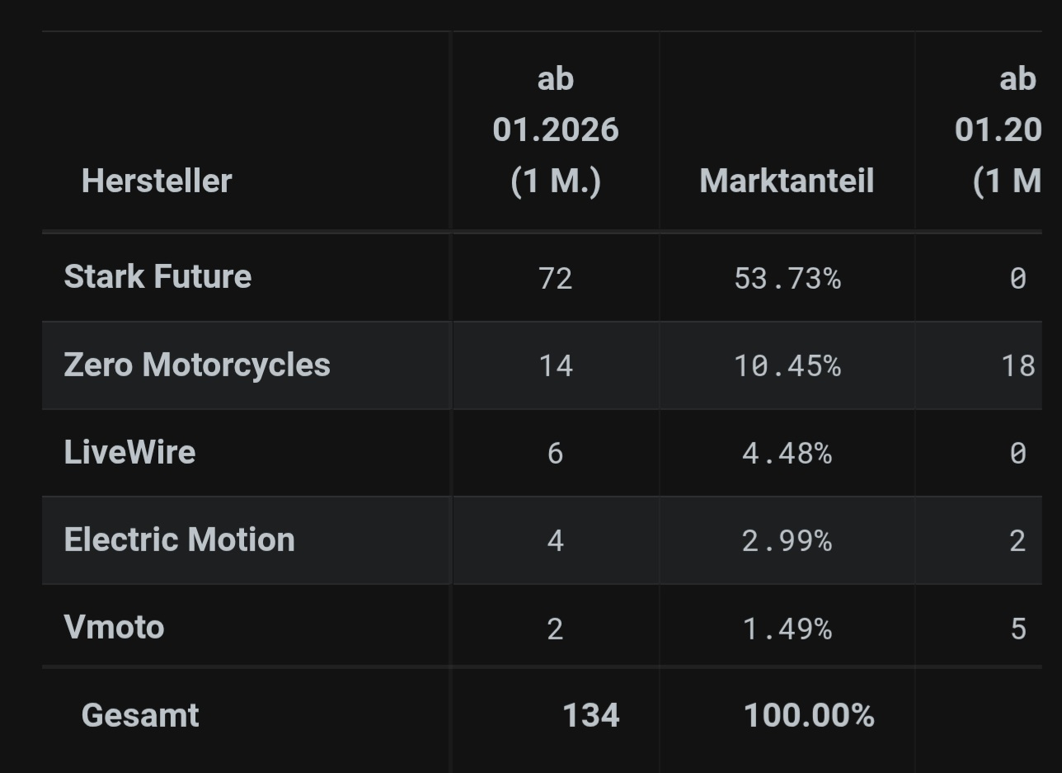Click the Gesamt total row label
This screenshot has width=1062, height=773.
pos(140,714)
